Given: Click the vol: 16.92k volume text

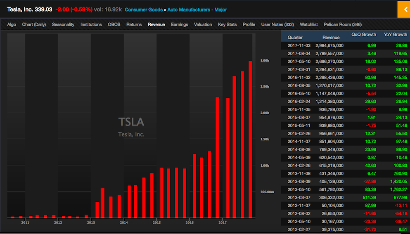Looking at the screenshot, I should coord(108,9).
